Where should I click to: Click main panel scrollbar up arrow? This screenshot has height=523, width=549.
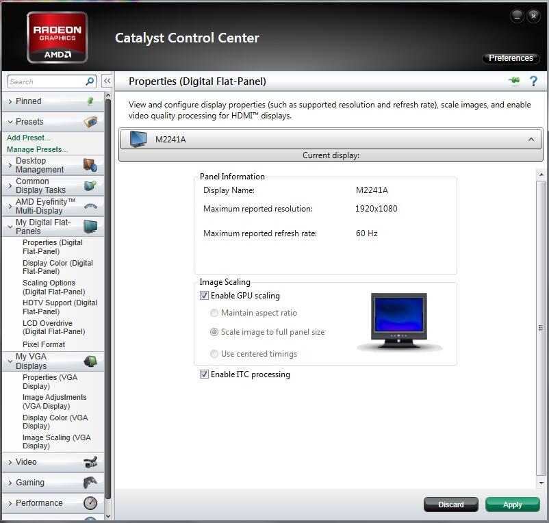[x=541, y=174]
